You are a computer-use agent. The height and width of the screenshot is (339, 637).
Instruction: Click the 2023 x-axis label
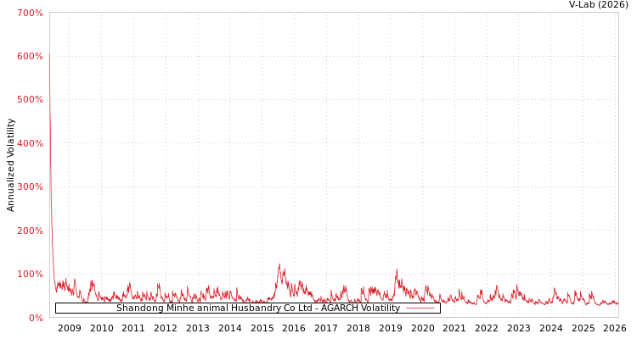[x=519, y=328]
